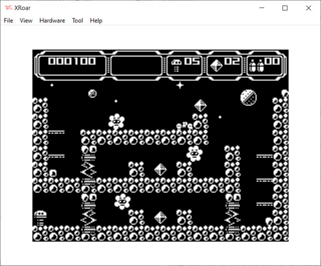This screenshot has width=321, height=266.
Task: Open the File menu
Action: click(8, 20)
